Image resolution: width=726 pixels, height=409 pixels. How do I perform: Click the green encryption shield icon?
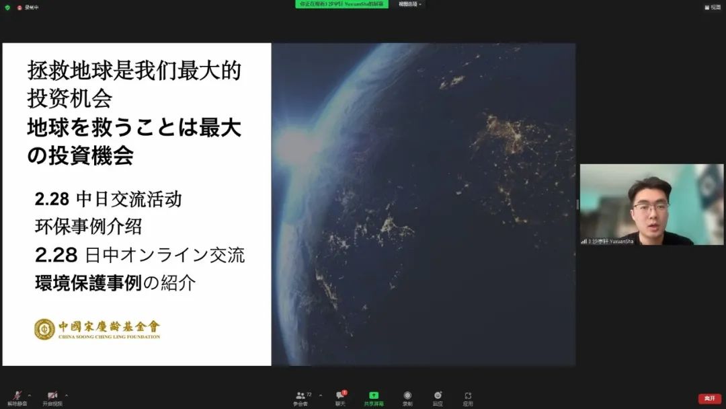[7, 7]
